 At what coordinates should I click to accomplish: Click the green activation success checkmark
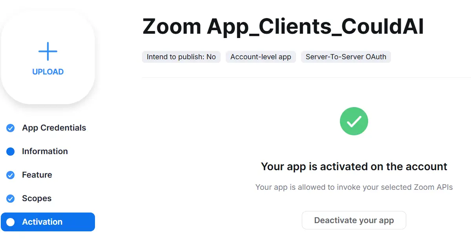(354, 121)
